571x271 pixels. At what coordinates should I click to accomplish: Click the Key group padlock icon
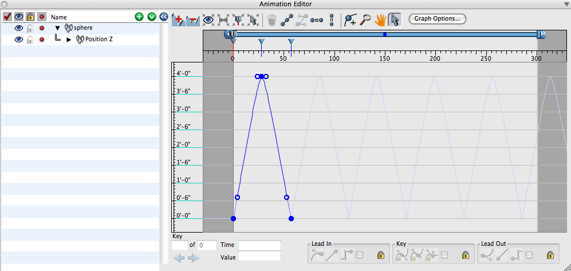(x=466, y=255)
